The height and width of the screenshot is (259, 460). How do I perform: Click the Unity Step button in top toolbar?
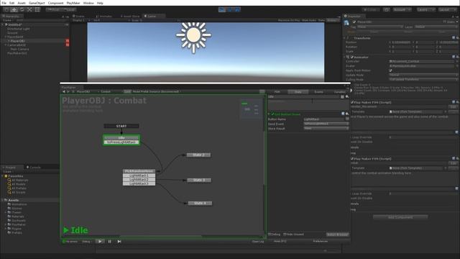tap(237, 9)
